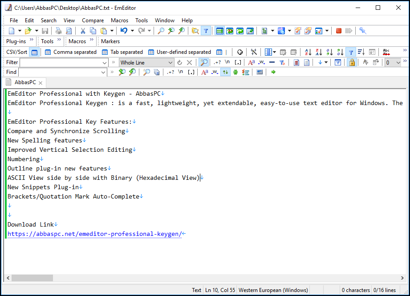Toggle the CSV funnel filter button
The image size is (410, 296).
(351, 52)
